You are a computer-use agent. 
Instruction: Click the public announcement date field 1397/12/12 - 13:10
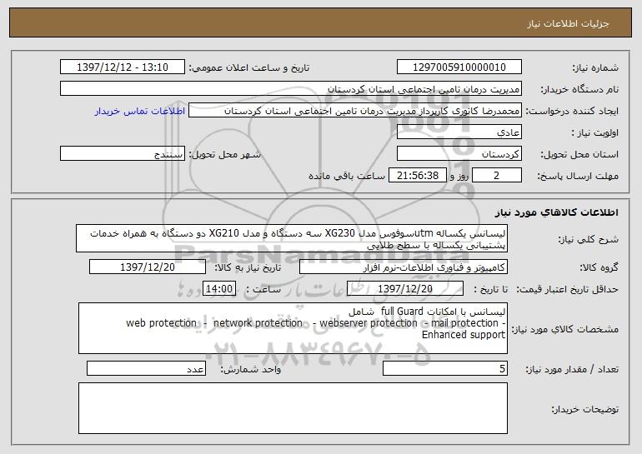coord(123,67)
